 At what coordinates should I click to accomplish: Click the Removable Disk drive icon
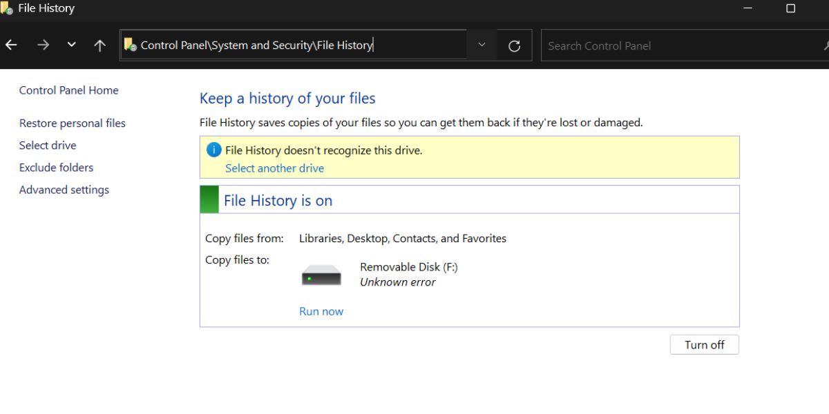tap(321, 275)
